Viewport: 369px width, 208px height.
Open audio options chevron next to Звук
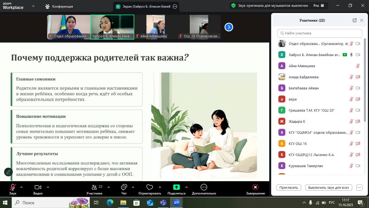tap(21, 187)
